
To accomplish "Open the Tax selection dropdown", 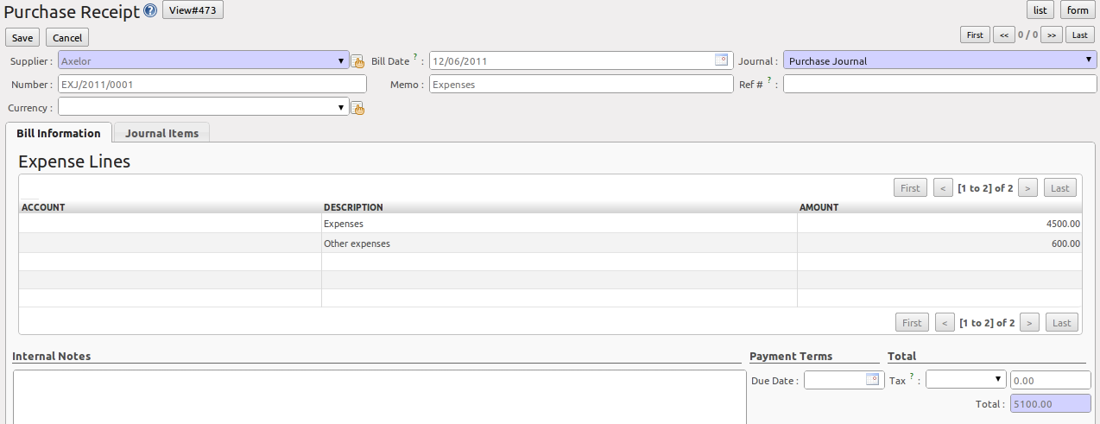I will pos(966,380).
